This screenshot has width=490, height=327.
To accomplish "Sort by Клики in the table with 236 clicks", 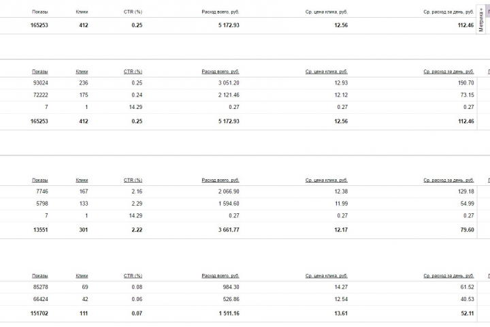I will 82,72.
